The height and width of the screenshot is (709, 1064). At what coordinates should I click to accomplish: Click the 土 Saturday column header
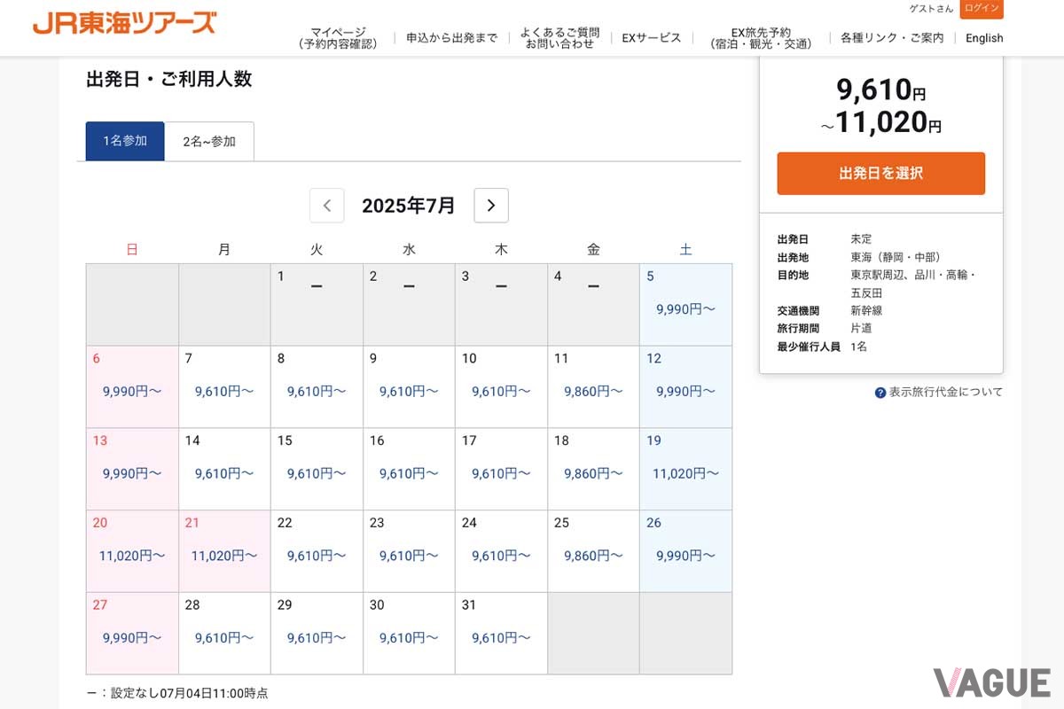(x=685, y=250)
